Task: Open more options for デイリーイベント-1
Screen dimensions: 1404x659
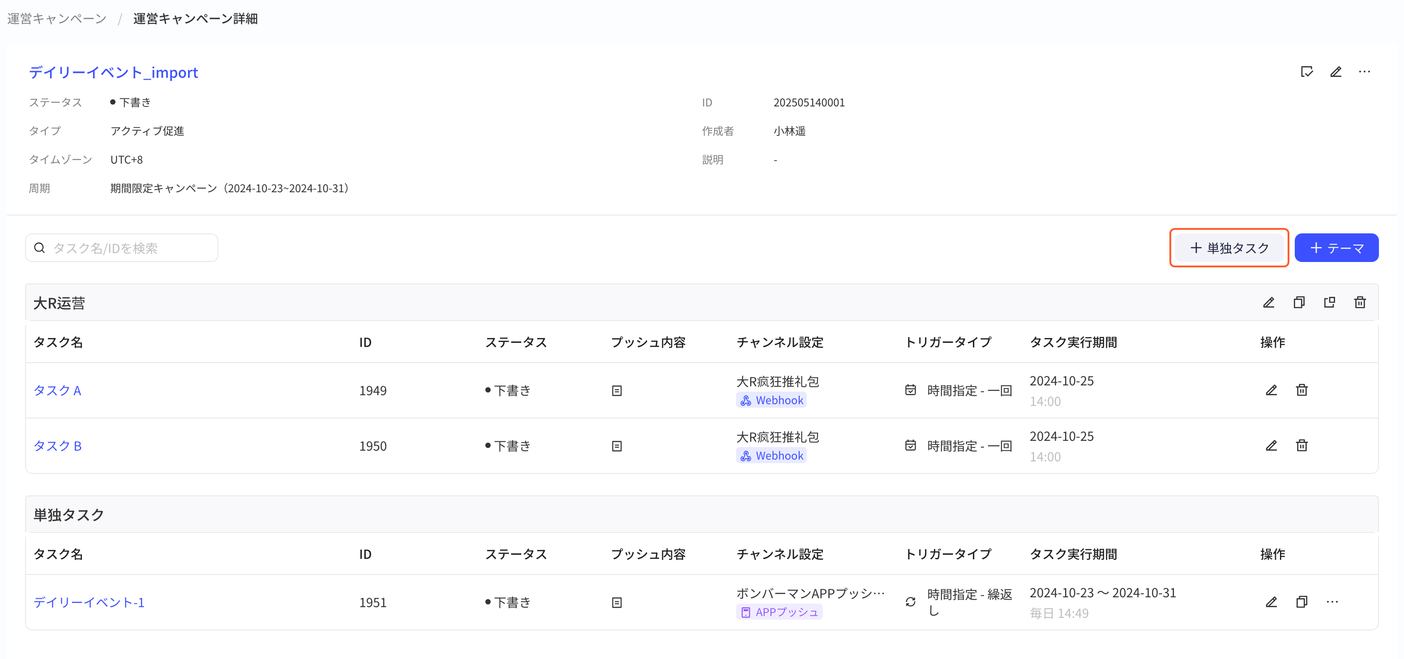Action: [1332, 602]
